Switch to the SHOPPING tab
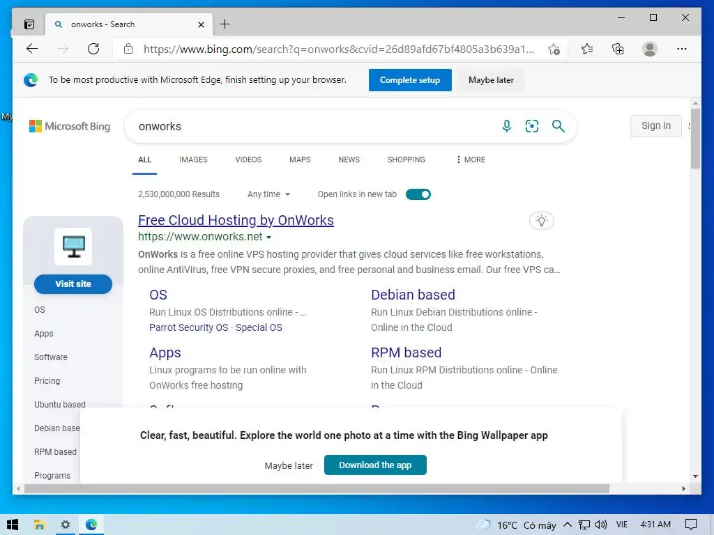The height and width of the screenshot is (535, 714). 407,160
